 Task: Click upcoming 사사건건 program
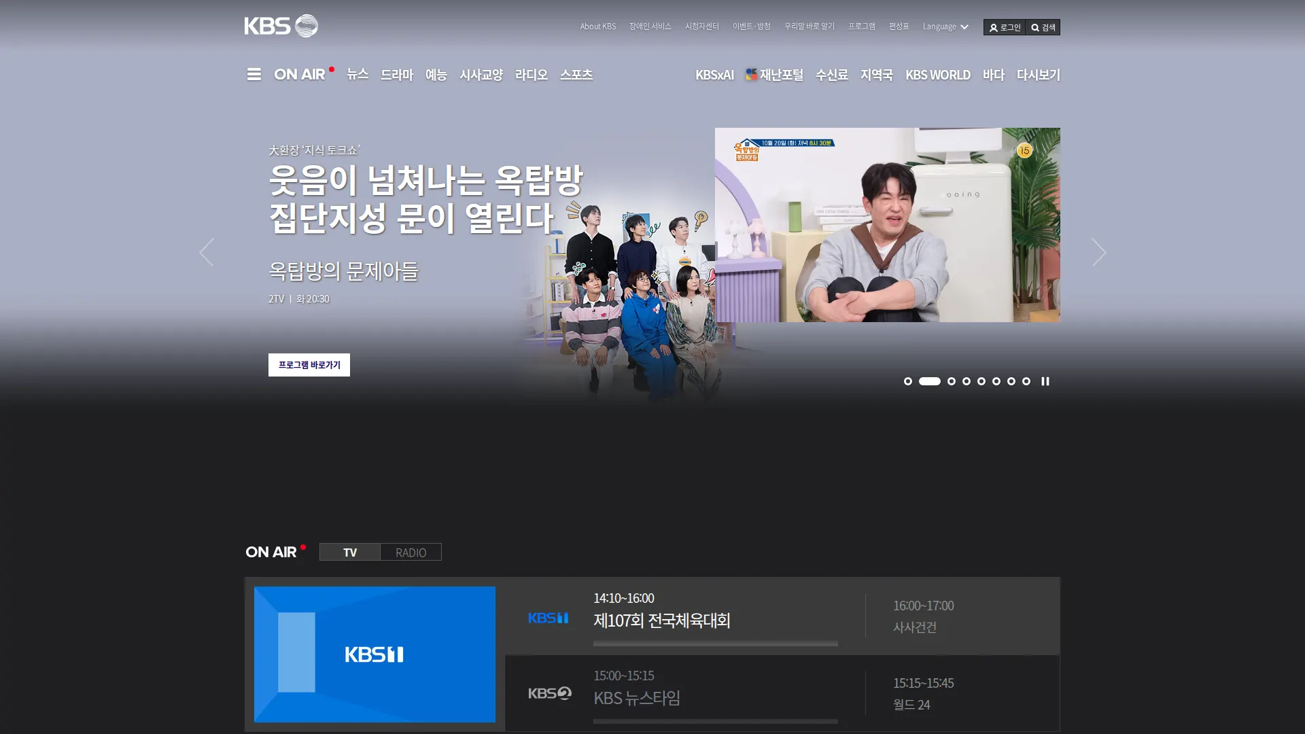click(915, 627)
